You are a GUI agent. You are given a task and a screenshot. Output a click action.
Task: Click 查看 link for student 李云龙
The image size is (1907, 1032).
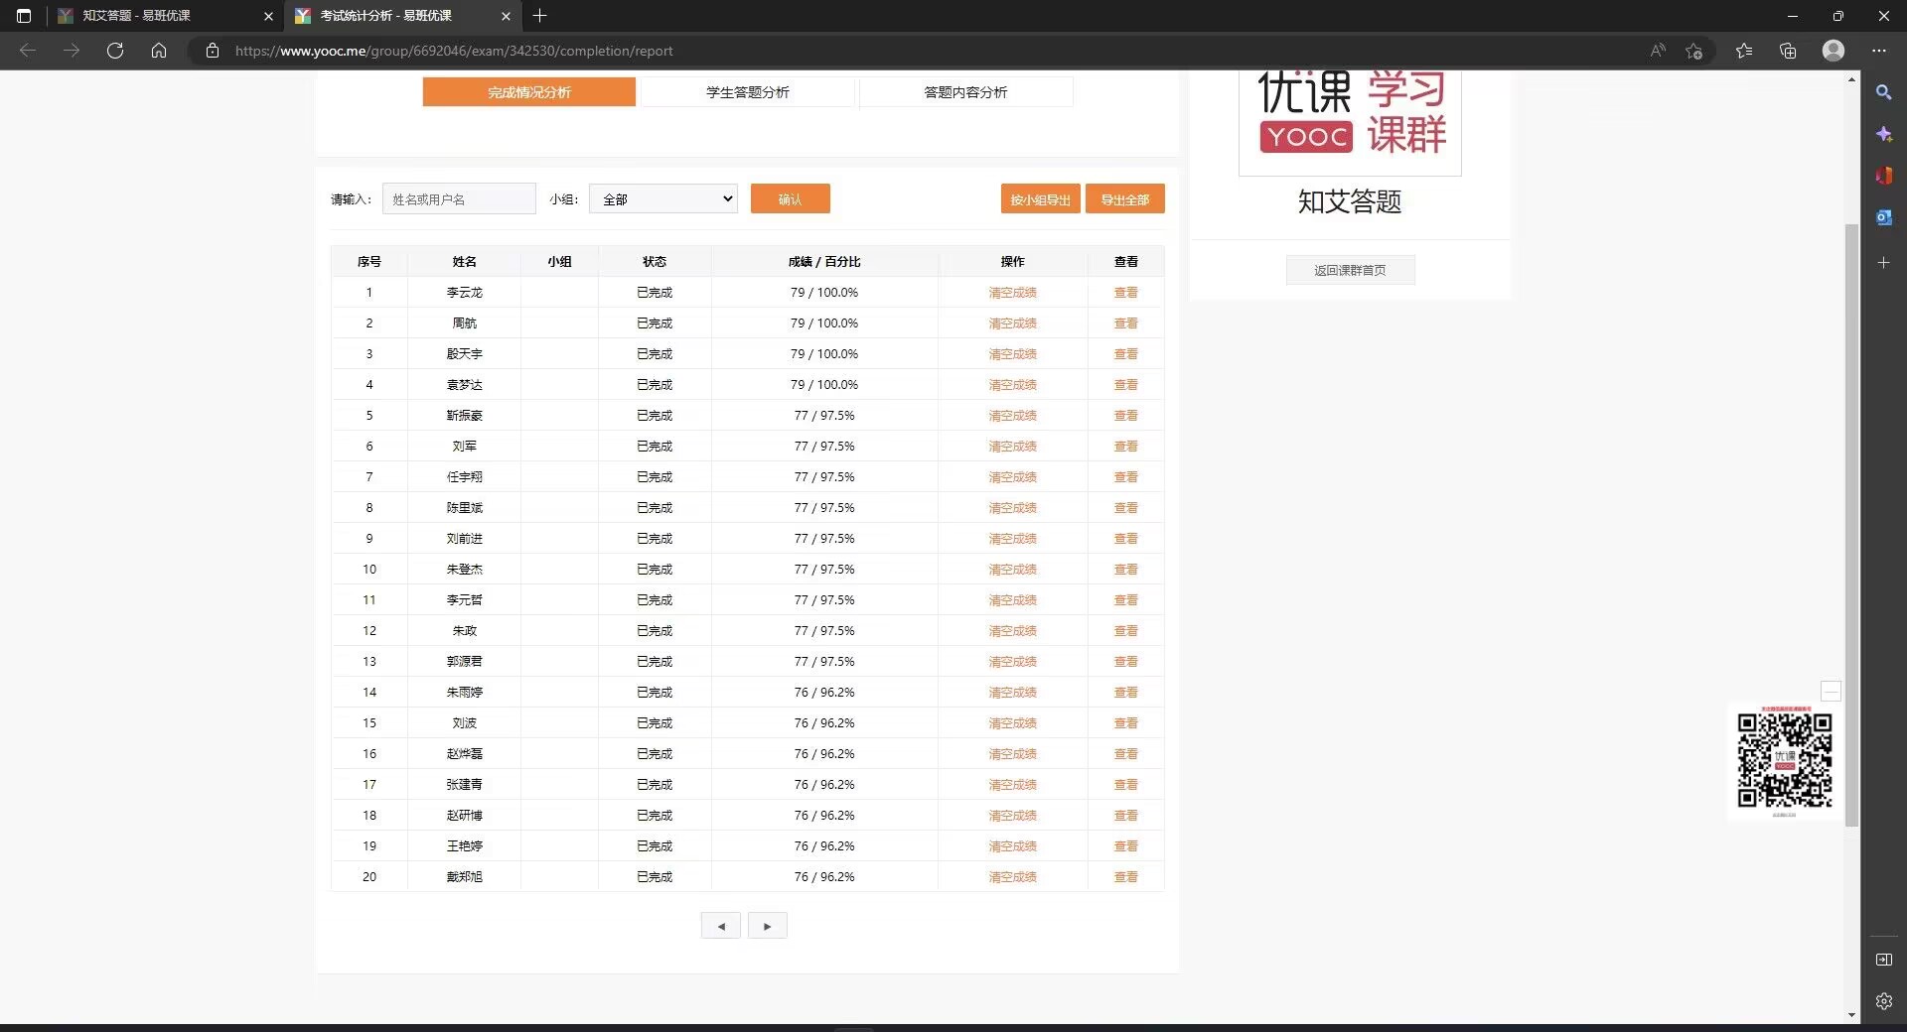(1125, 292)
